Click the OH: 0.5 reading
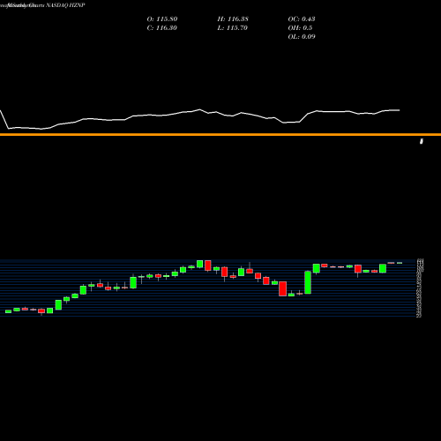Image resolution: width=441 pixels, height=441 pixels. tap(300, 27)
